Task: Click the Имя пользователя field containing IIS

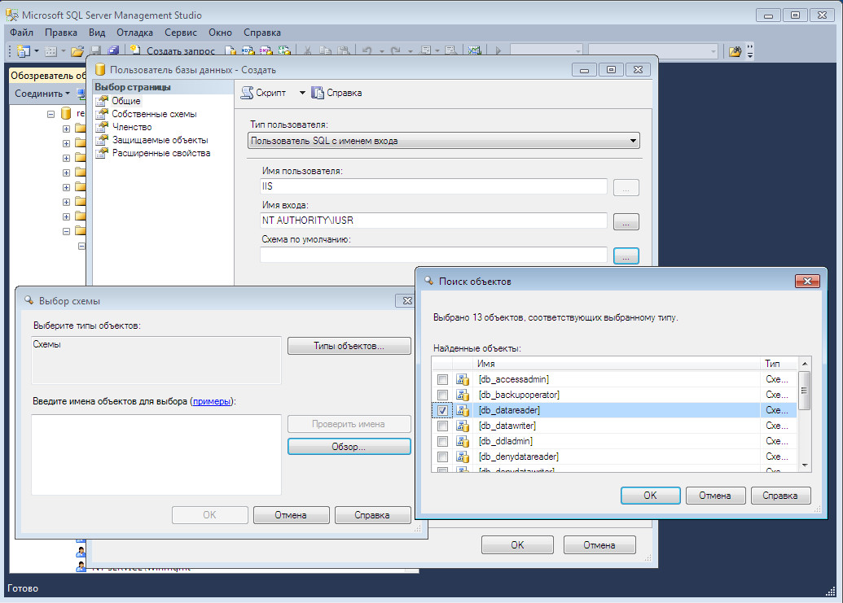Action: [433, 186]
